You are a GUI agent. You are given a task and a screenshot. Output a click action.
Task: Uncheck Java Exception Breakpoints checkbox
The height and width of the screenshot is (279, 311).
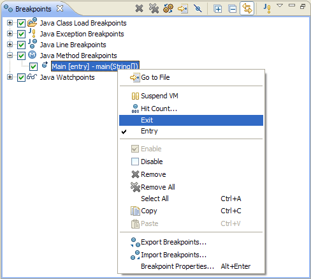pos(21,34)
